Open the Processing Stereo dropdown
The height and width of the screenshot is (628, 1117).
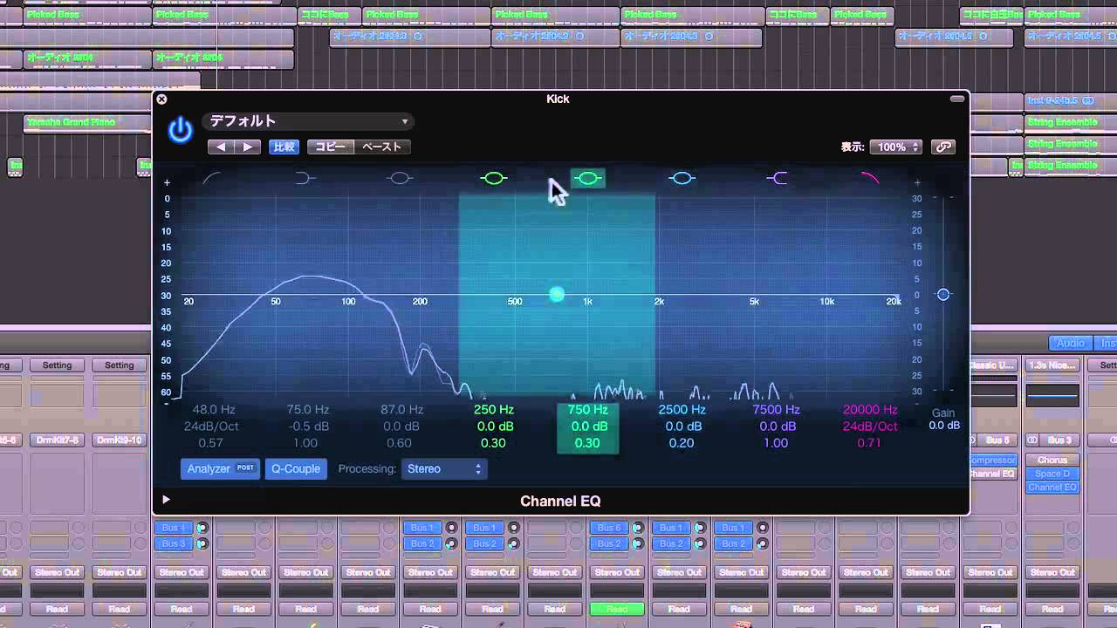pyautogui.click(x=444, y=468)
